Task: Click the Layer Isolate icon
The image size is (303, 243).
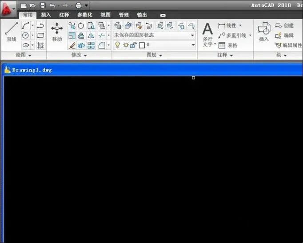Action: (160, 25)
